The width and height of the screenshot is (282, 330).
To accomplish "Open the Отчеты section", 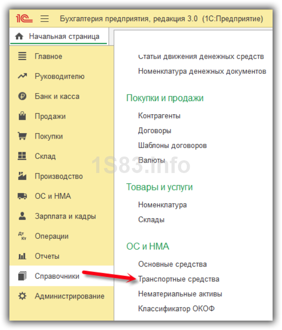I will coord(47,256).
